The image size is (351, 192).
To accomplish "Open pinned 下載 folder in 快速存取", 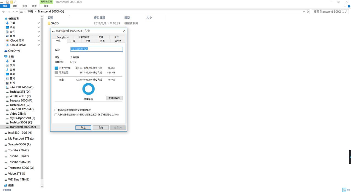I will point(10,23).
